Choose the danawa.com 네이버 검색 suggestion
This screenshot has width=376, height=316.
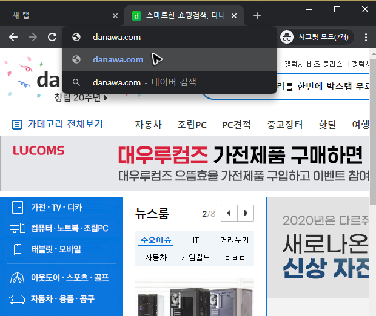click(169, 82)
